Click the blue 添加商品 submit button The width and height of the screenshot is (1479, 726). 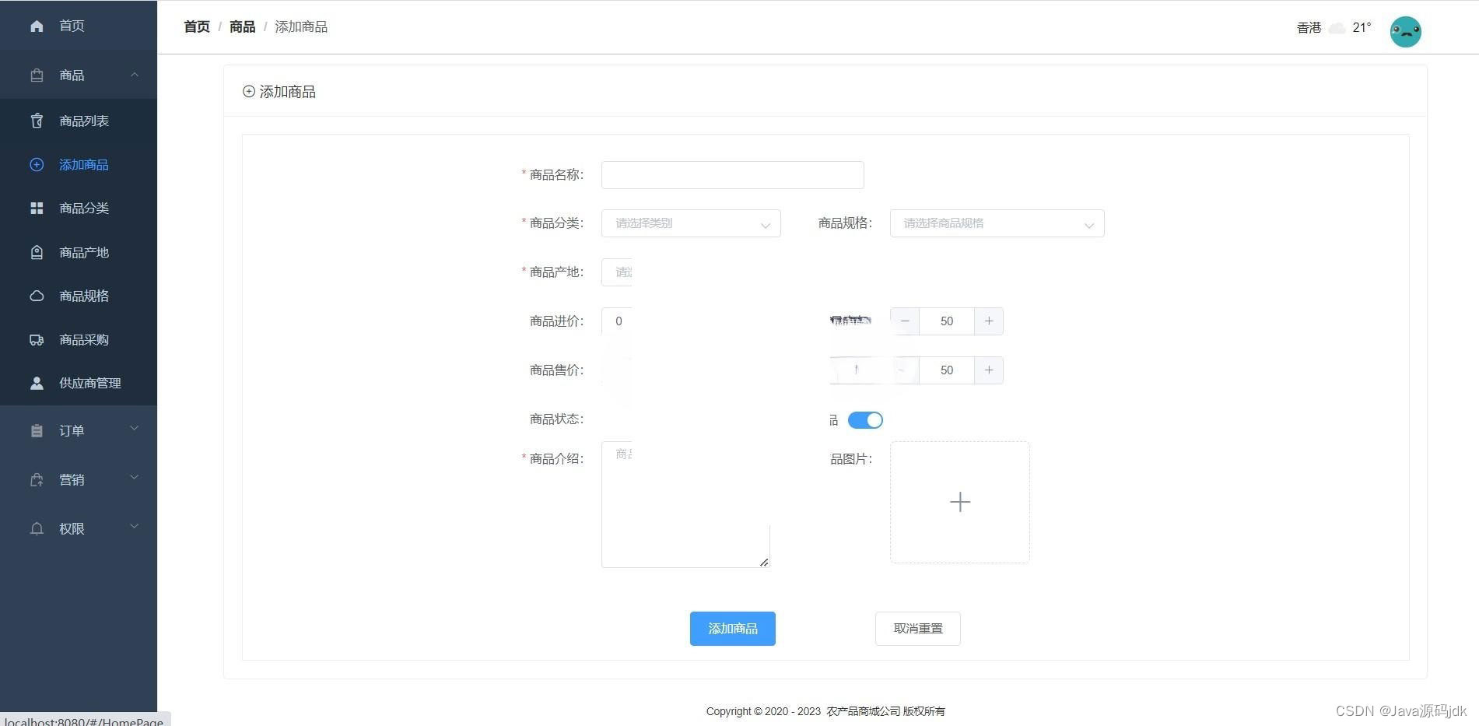(732, 629)
